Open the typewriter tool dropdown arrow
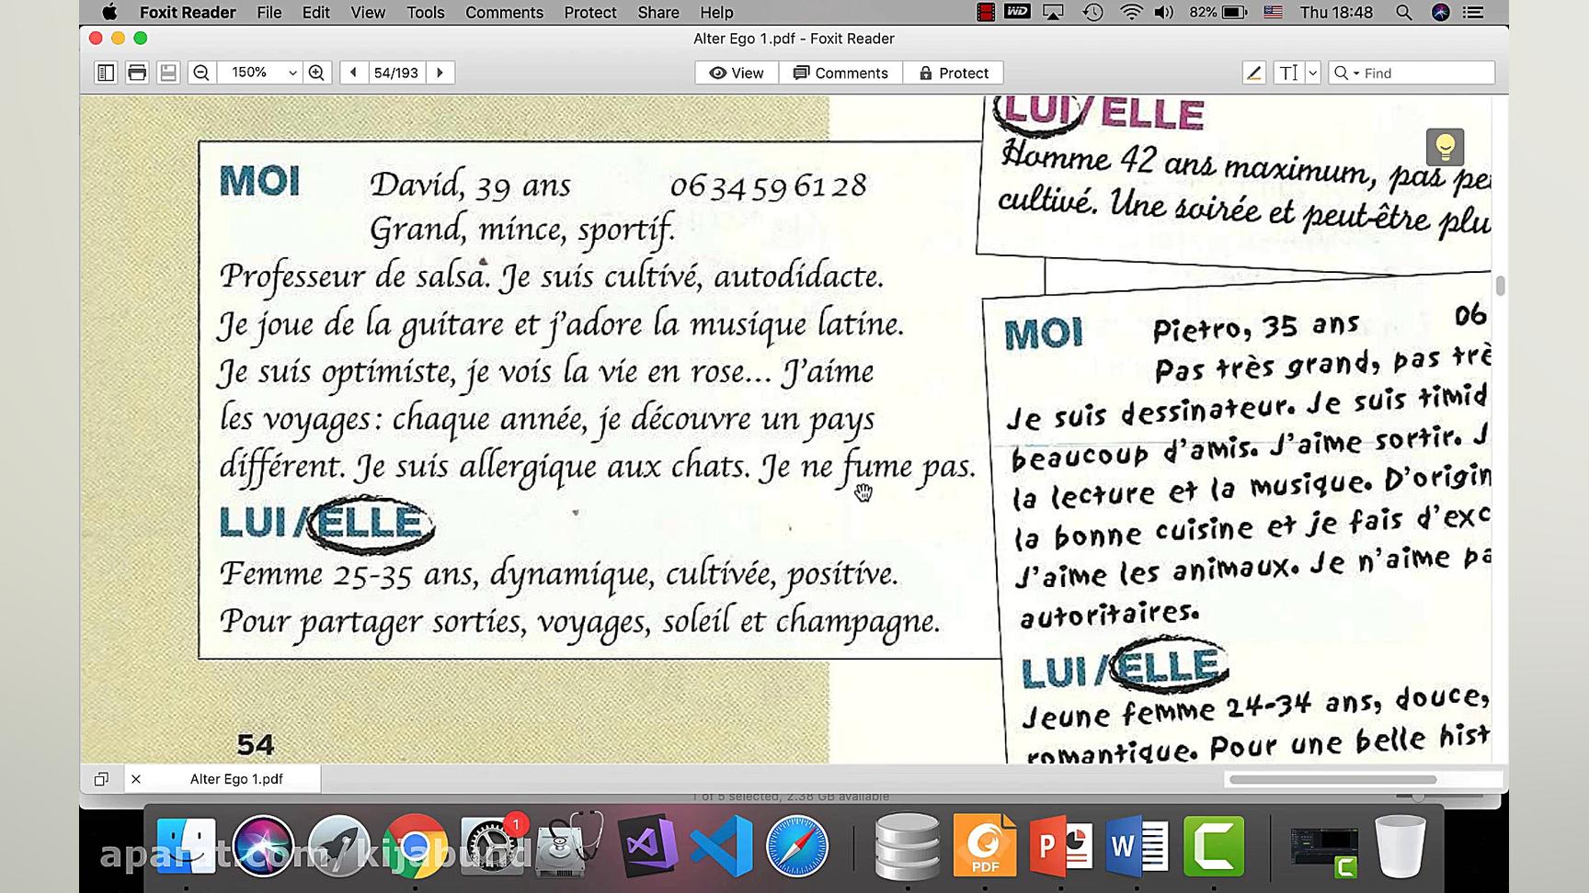Image resolution: width=1589 pixels, height=893 pixels. point(1312,73)
